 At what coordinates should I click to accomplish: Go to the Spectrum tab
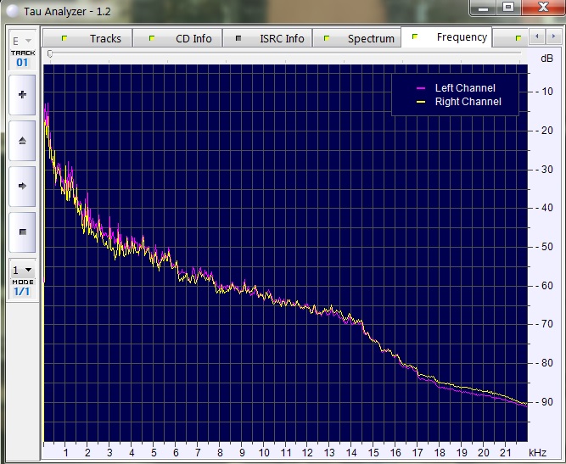361,38
